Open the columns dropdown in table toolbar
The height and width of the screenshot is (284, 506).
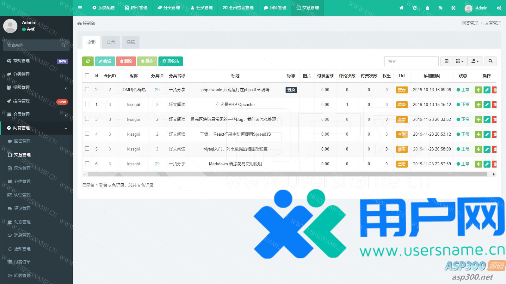click(460, 61)
